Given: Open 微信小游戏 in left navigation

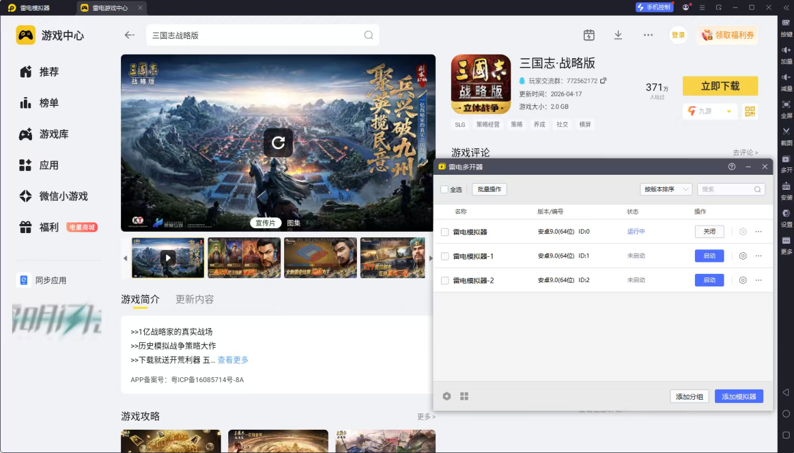Looking at the screenshot, I should (53, 196).
